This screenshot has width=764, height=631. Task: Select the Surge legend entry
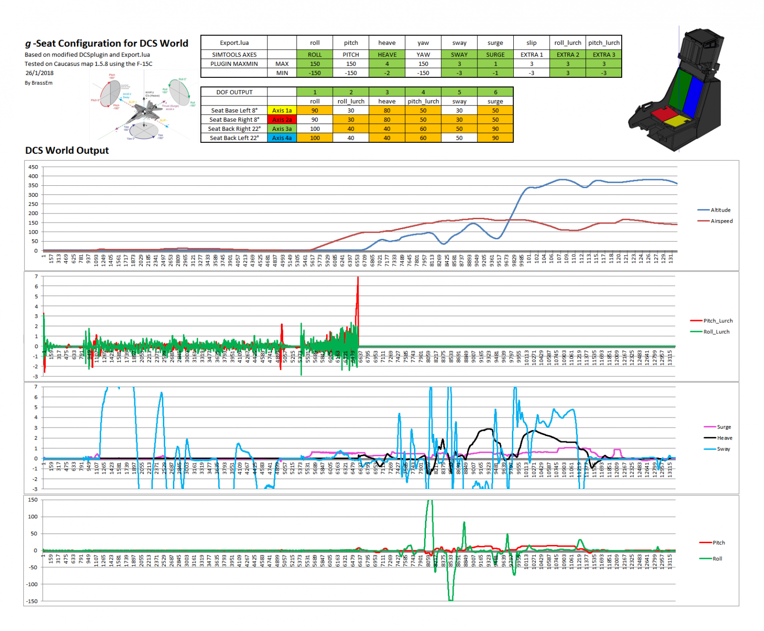[718, 427]
